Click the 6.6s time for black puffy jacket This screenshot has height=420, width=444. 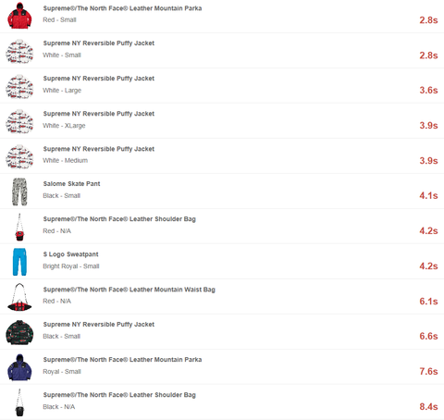428,336
